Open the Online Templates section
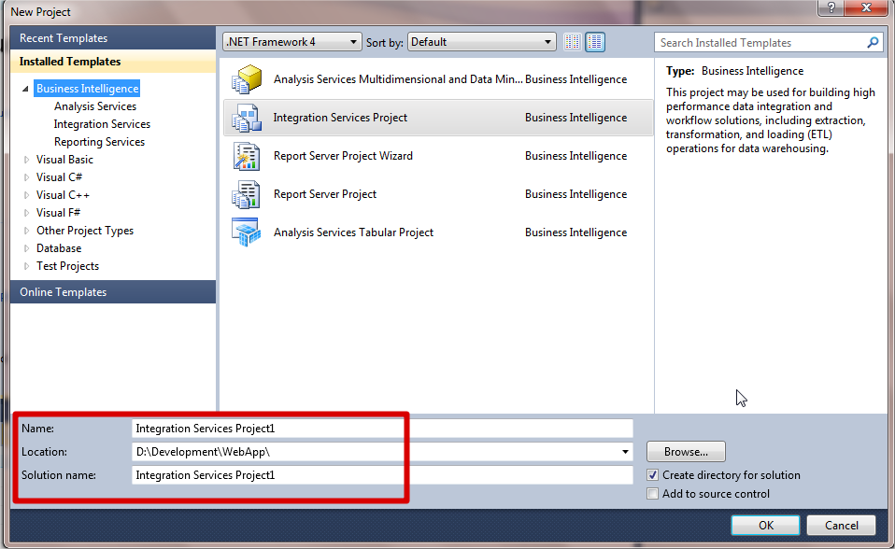 (64, 292)
